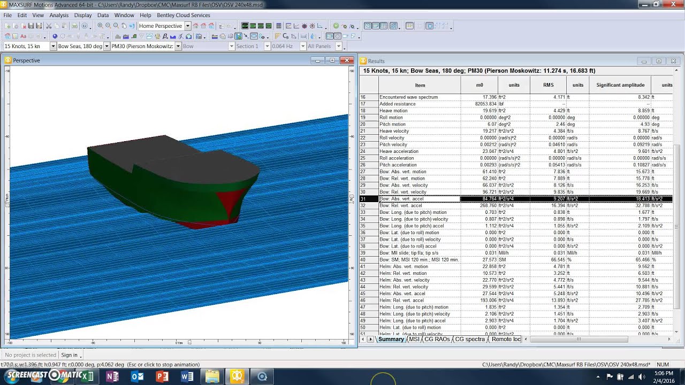Toggle the third green window layout button
Viewport: 685px width, 385px height.
click(261, 26)
